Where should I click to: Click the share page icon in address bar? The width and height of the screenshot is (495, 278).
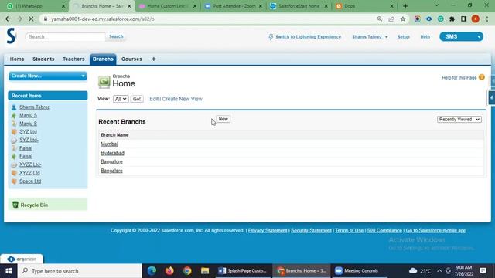[391, 19]
